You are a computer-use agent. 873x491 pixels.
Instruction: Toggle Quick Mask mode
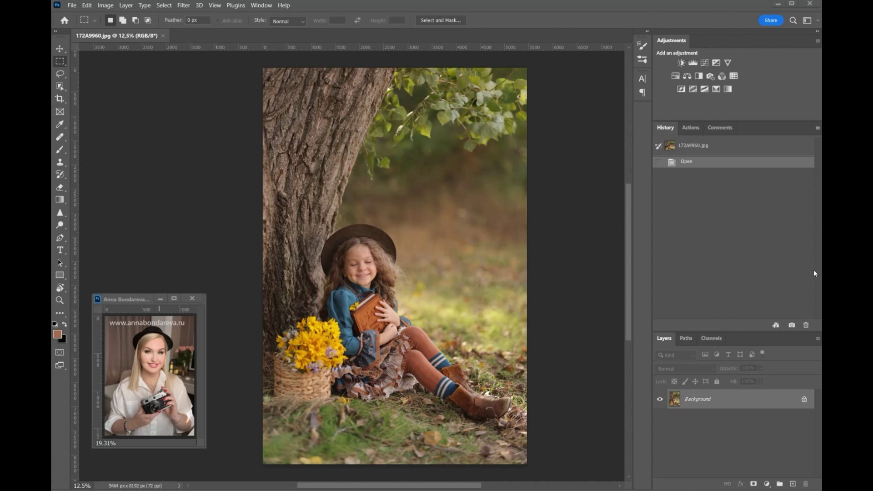pos(60,352)
